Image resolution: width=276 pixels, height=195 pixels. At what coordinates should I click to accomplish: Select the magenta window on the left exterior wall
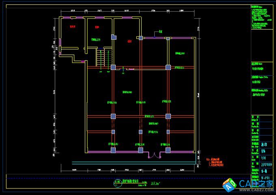(x=60, y=42)
